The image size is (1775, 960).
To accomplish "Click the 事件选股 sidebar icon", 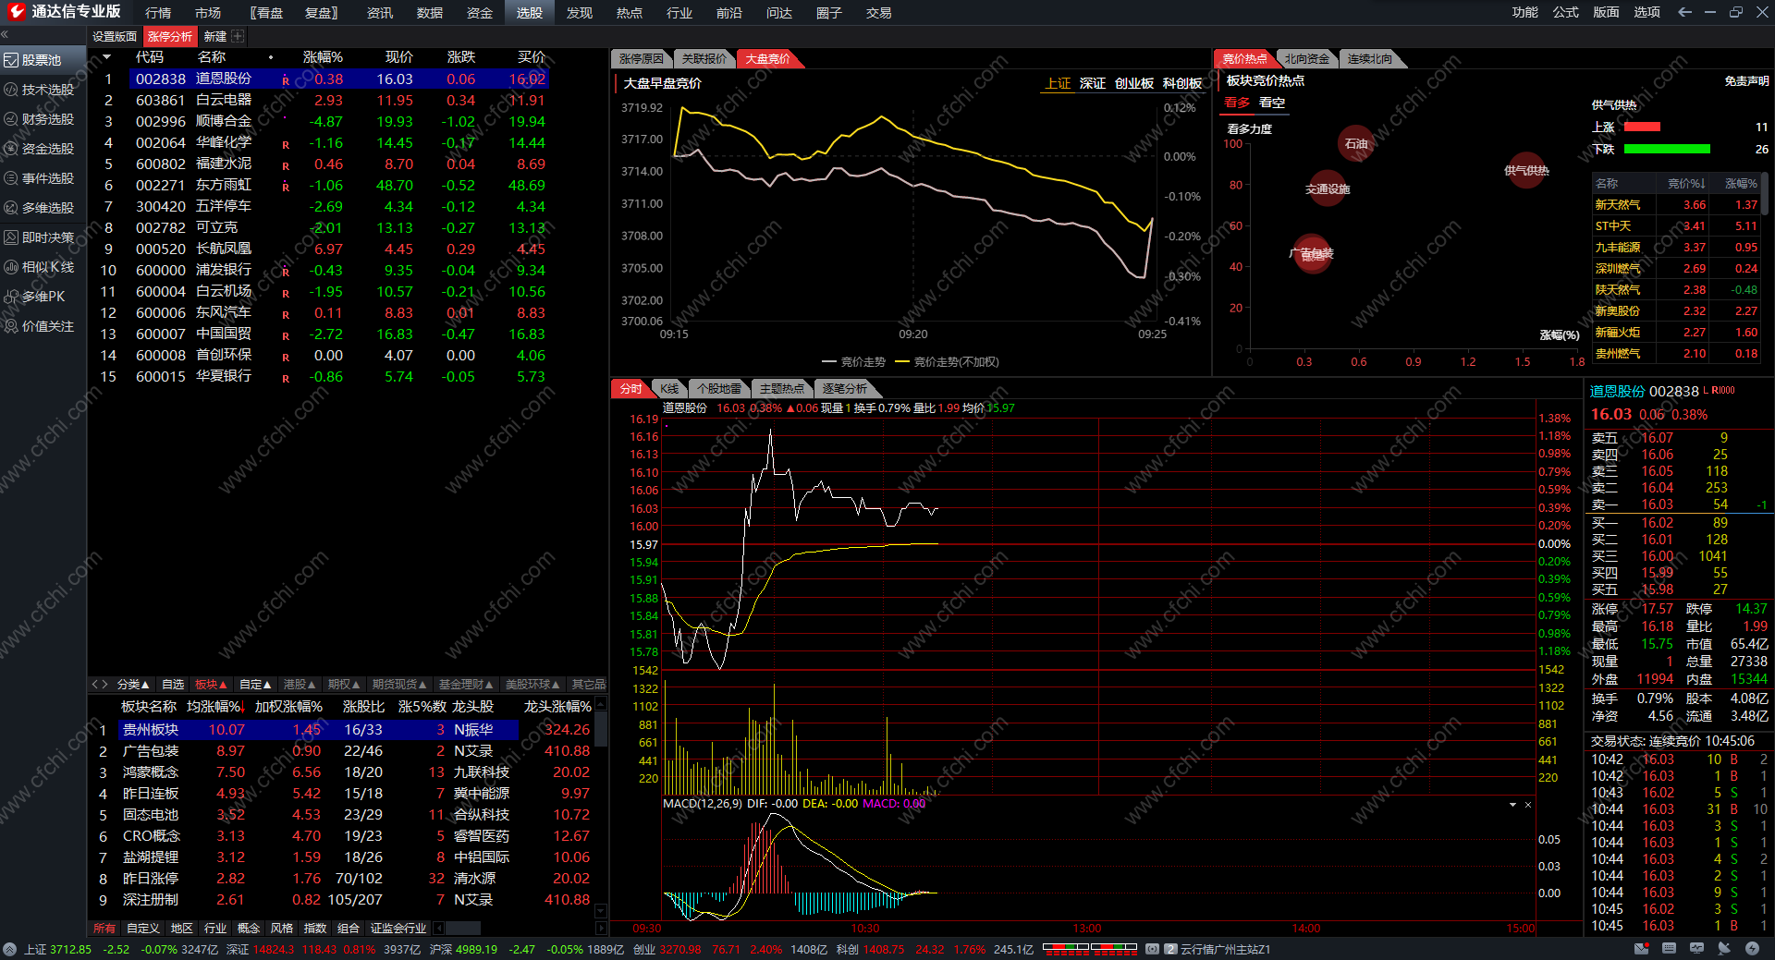I will (11, 178).
